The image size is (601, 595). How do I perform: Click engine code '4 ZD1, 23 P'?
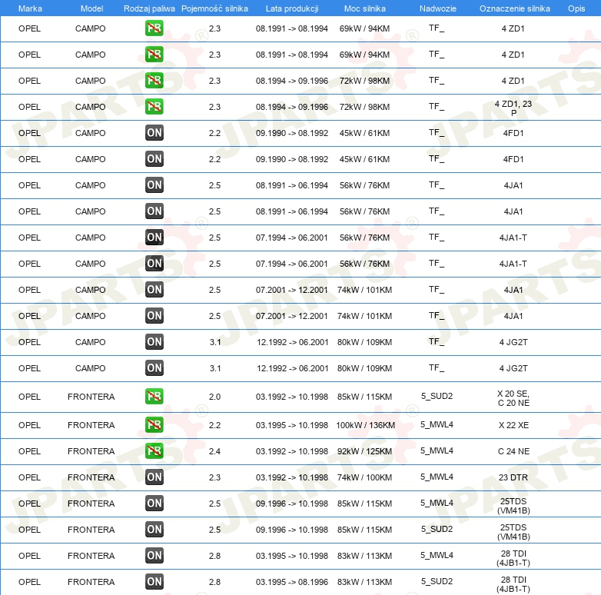[513, 108]
